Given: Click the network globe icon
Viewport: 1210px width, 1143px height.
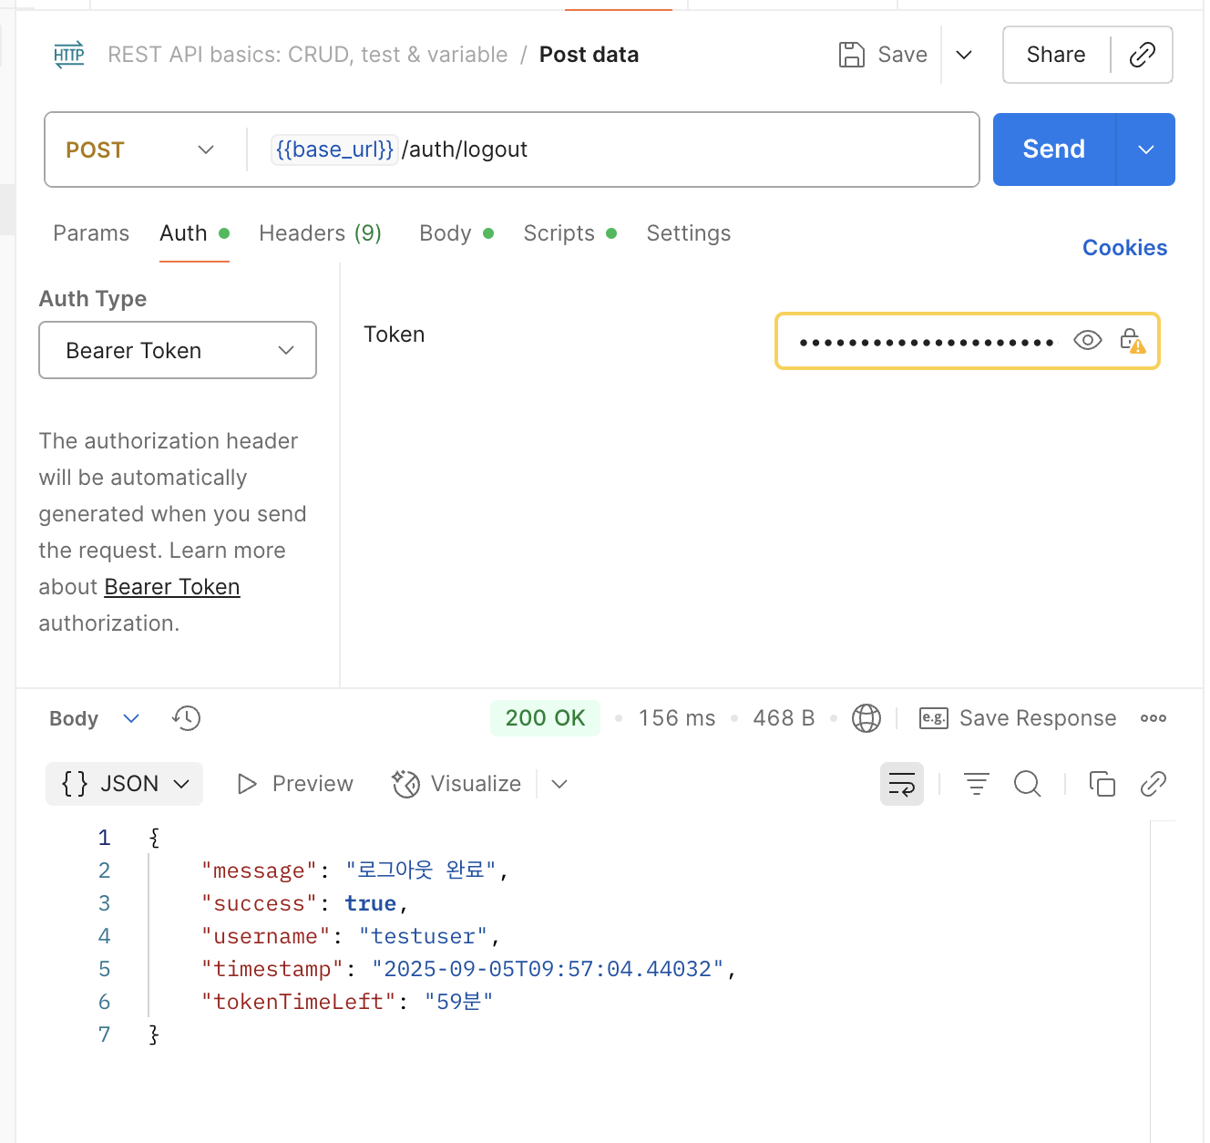Looking at the screenshot, I should [x=866, y=718].
